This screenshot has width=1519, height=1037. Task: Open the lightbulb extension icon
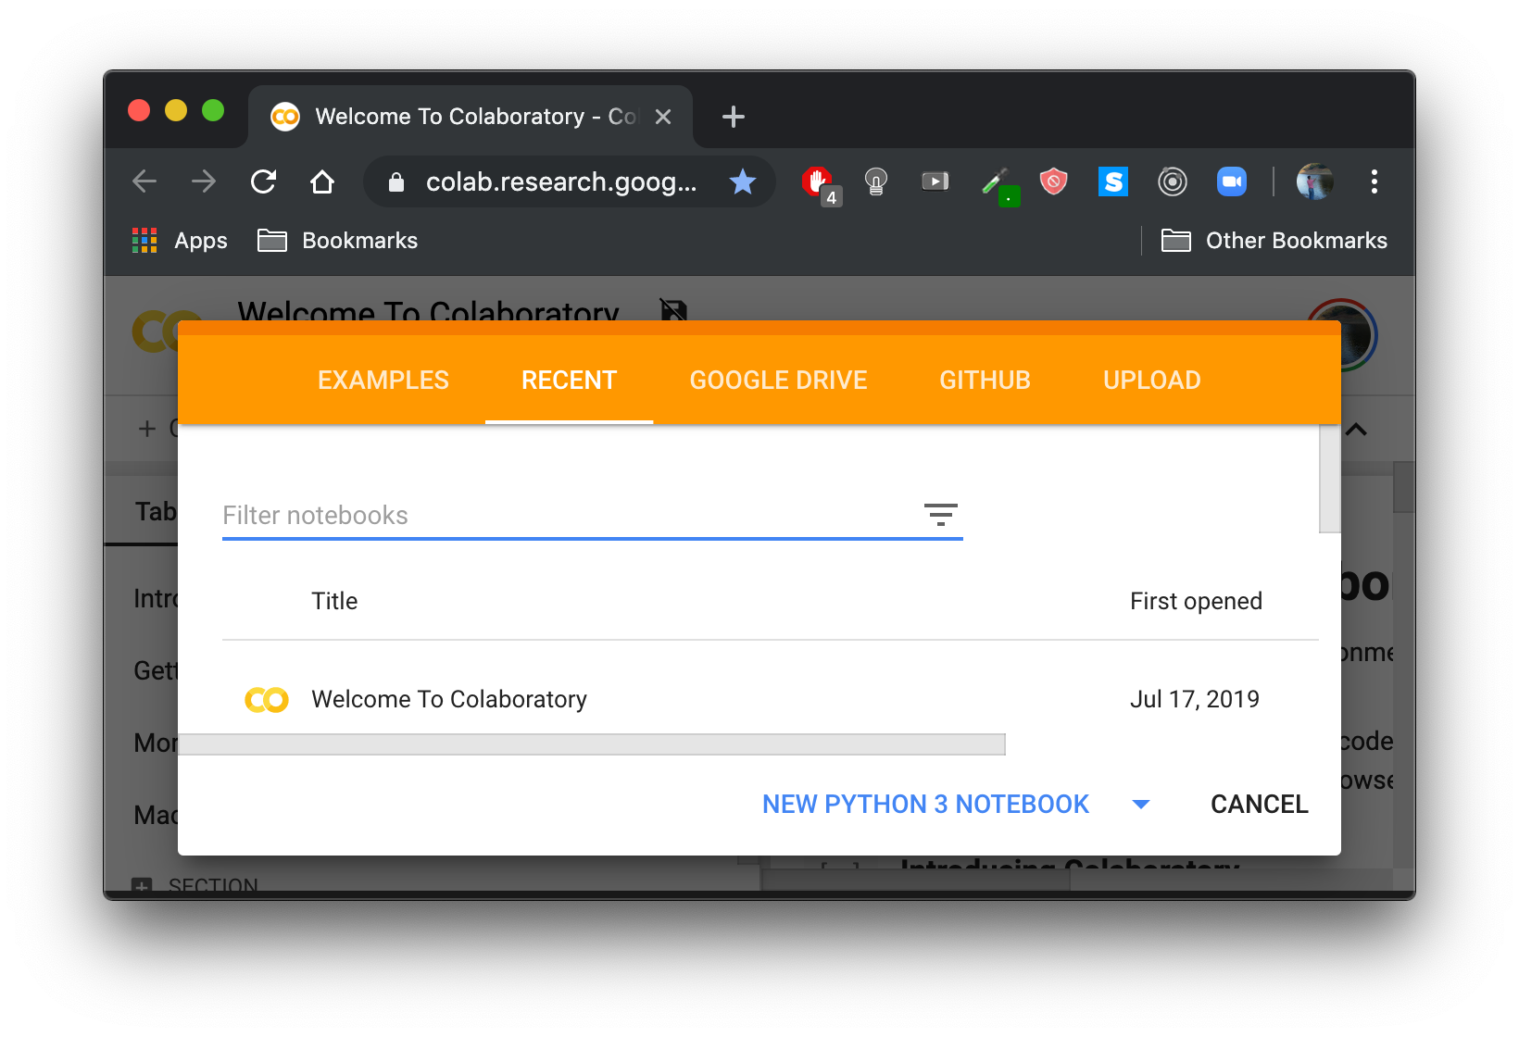tap(876, 181)
